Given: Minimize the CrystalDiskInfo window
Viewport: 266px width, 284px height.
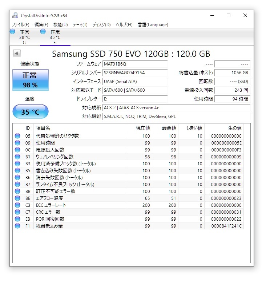Looking at the screenshot, I should pos(212,15).
